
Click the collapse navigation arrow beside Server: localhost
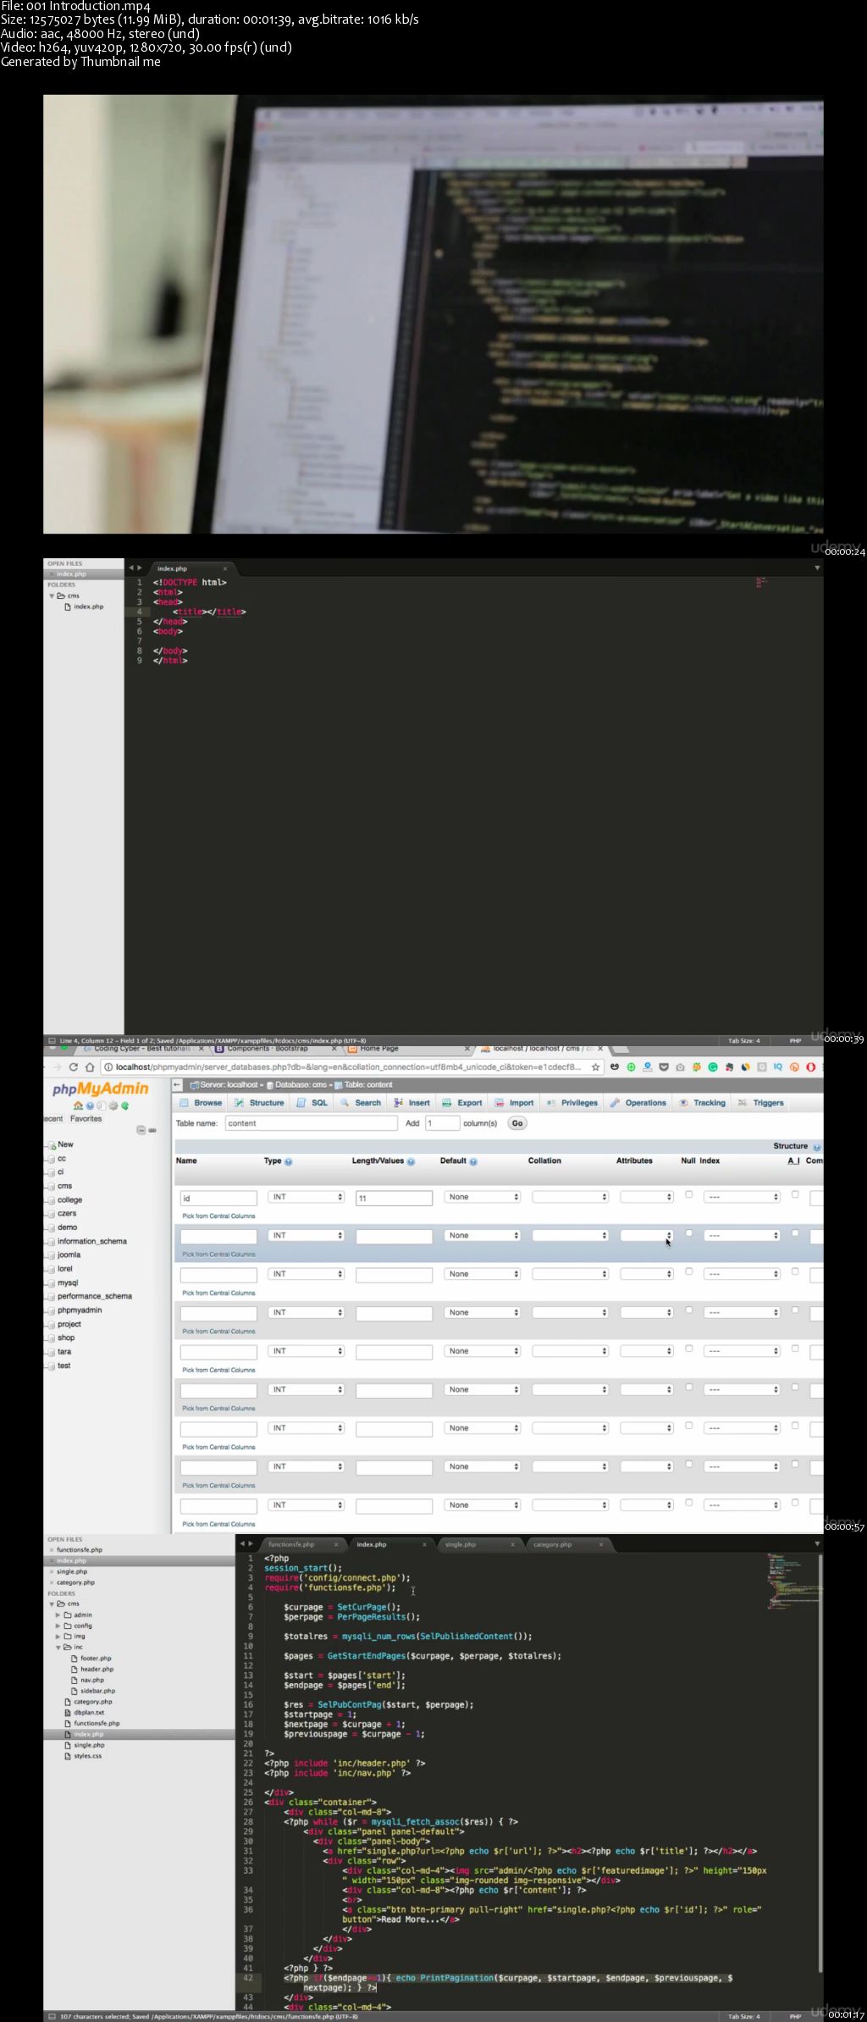(x=177, y=1084)
